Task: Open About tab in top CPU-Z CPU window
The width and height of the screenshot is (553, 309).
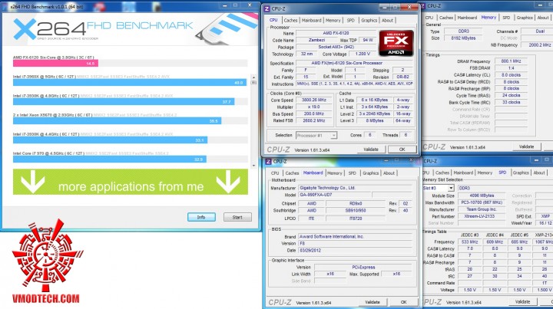Action: click(387, 21)
